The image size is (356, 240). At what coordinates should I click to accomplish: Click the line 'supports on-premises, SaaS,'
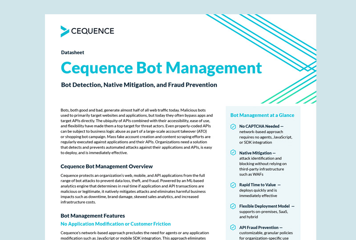(x=263, y=212)
